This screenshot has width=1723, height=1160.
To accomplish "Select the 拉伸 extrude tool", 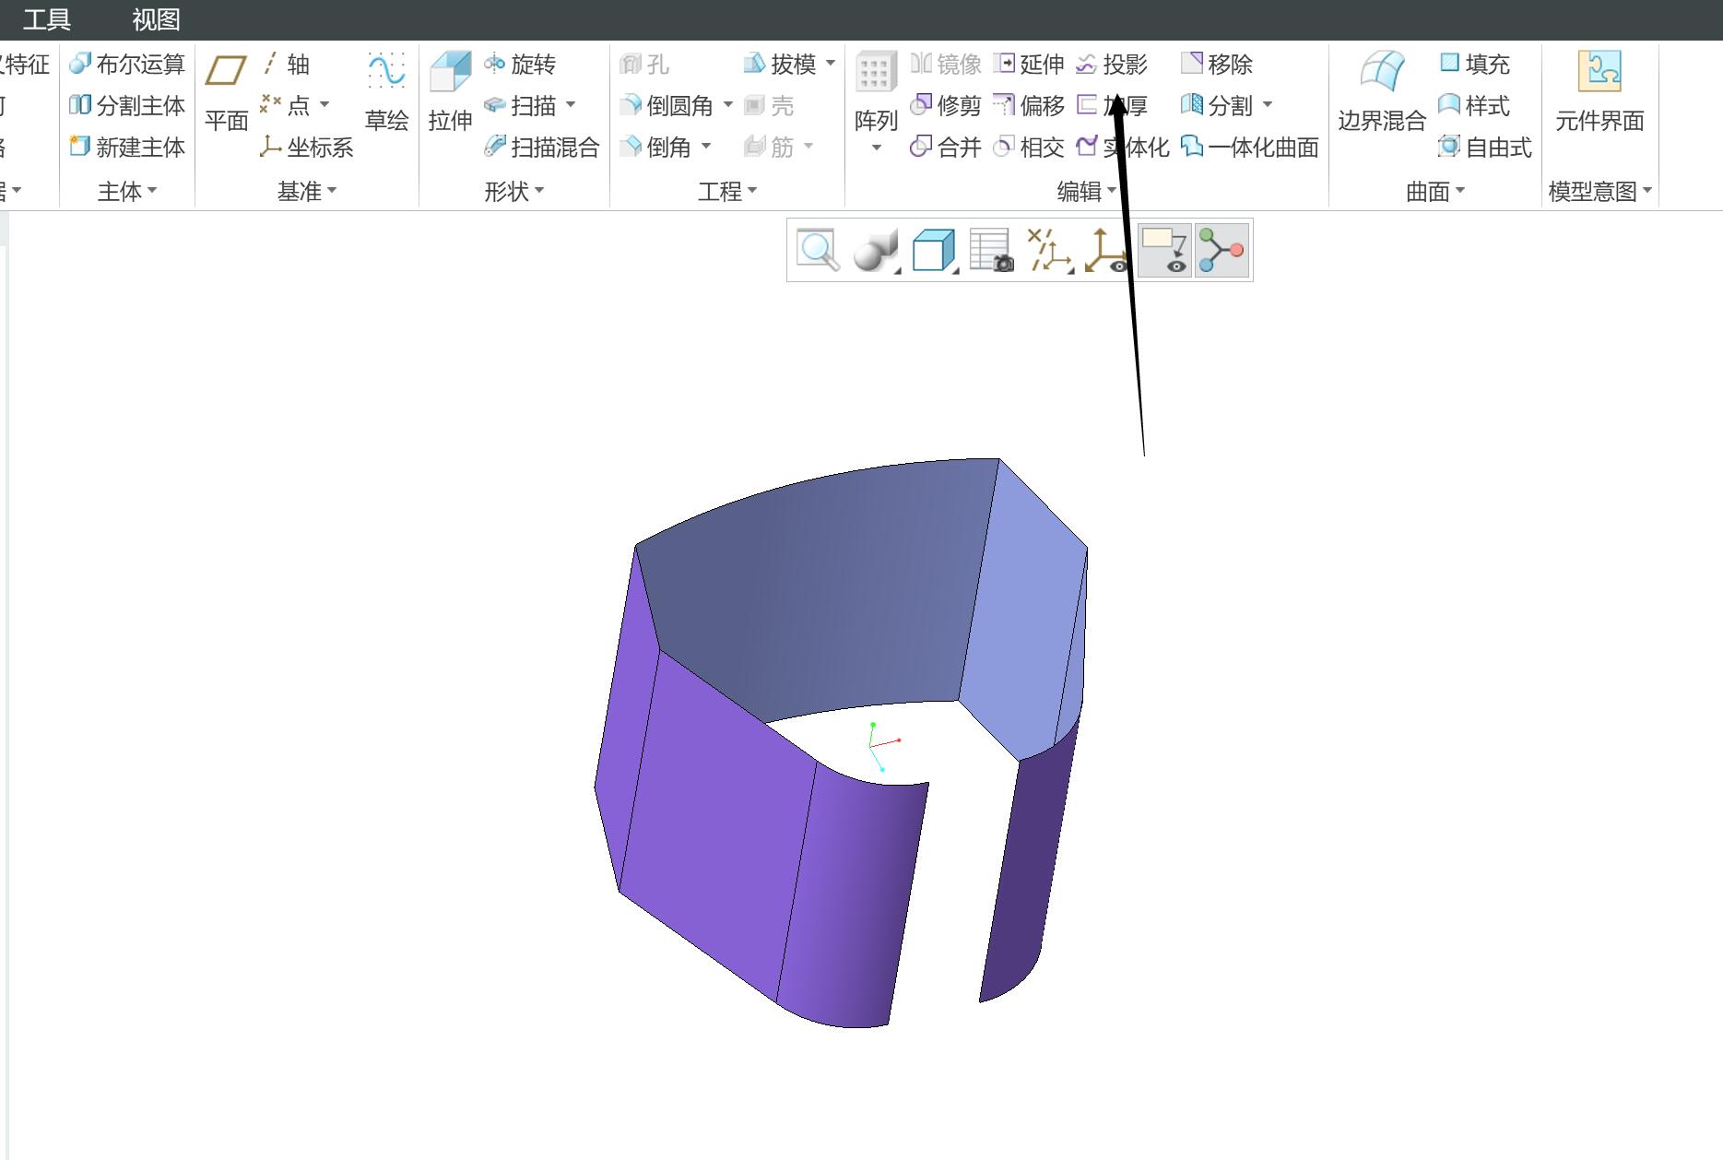I will (450, 92).
